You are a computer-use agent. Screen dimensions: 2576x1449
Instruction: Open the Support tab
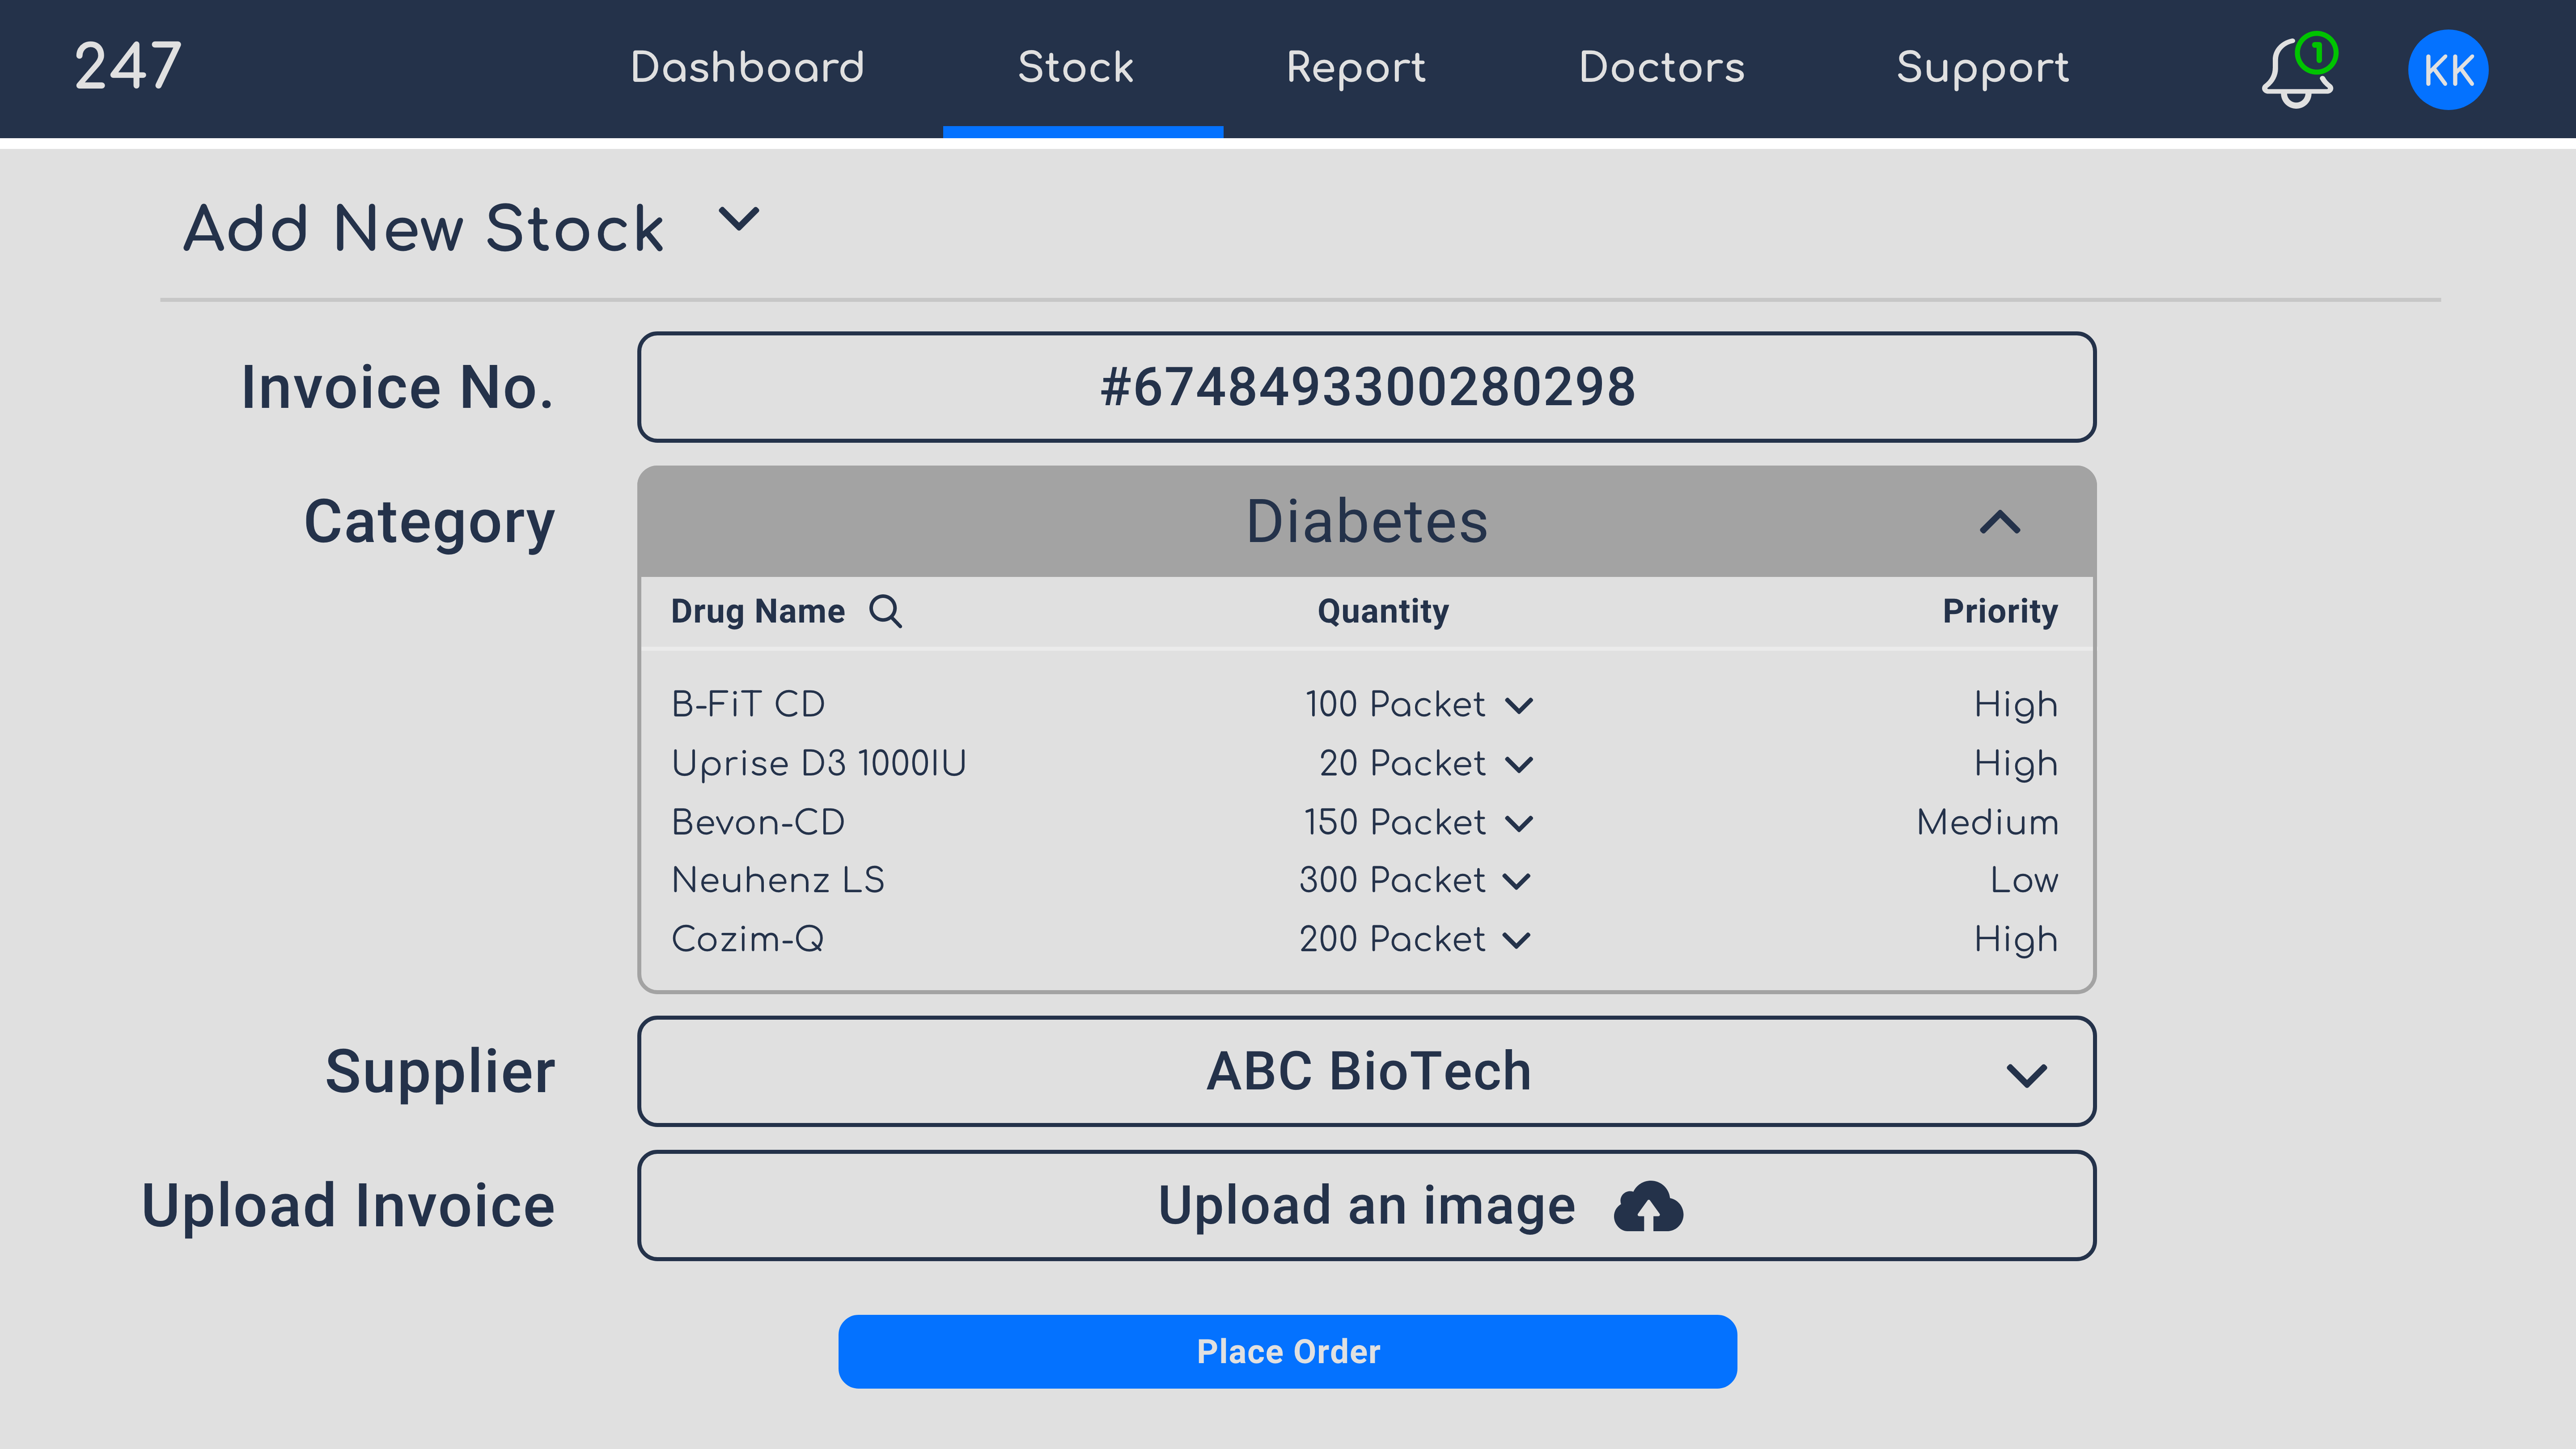[1982, 68]
